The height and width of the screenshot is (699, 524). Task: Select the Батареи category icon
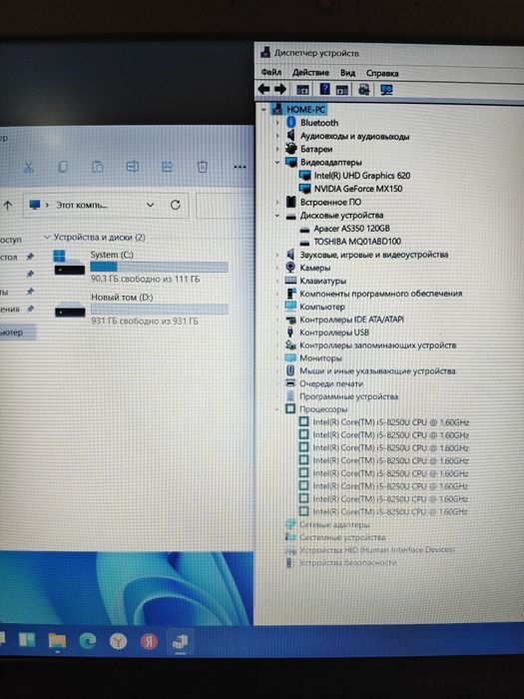point(291,149)
